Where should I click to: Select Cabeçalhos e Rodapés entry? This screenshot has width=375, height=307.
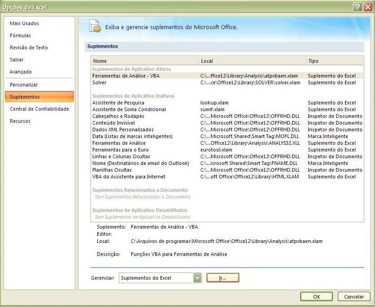227,116
